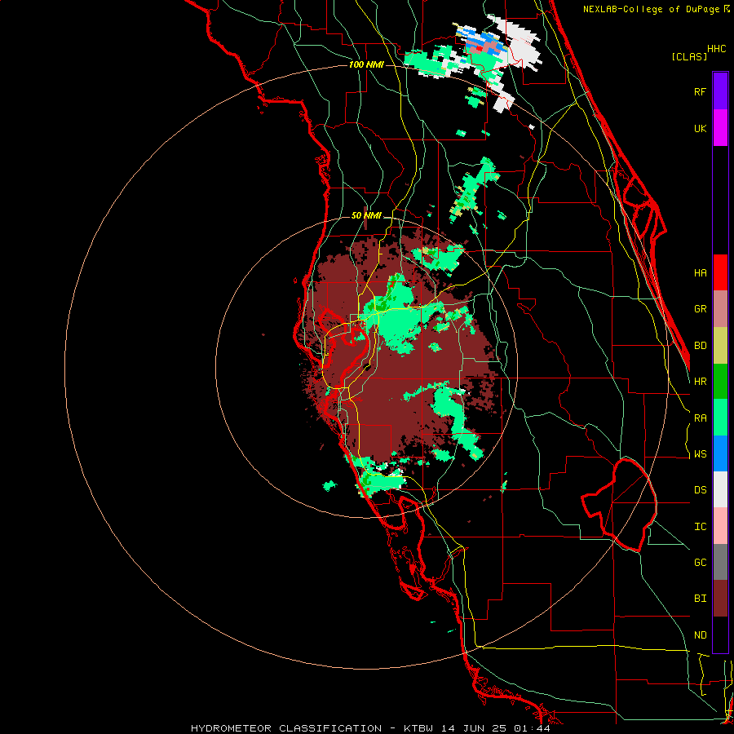The height and width of the screenshot is (734, 734).
Task: Click the RF legend label
Action: click(700, 91)
